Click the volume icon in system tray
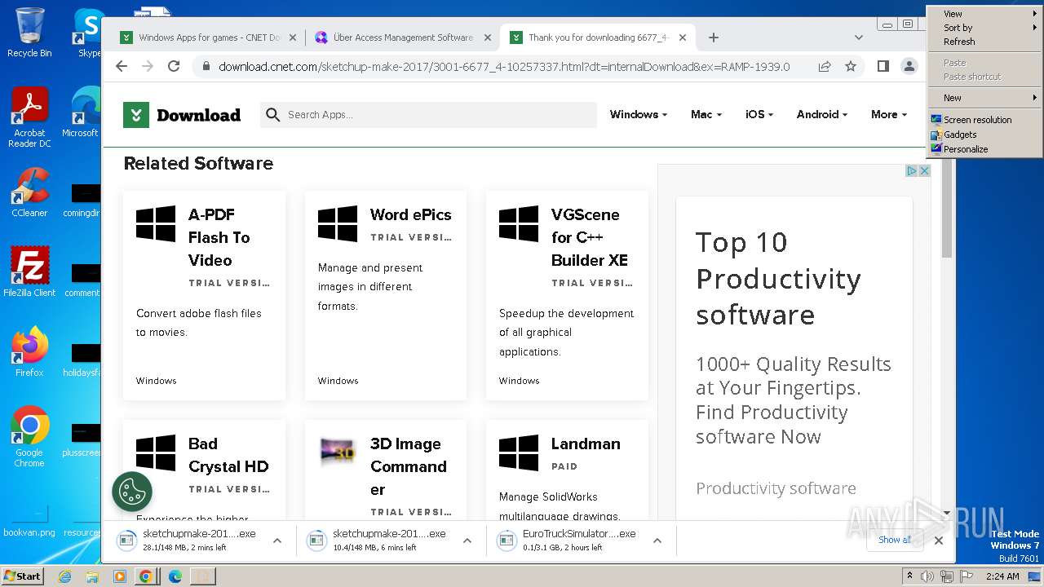 coord(927,576)
